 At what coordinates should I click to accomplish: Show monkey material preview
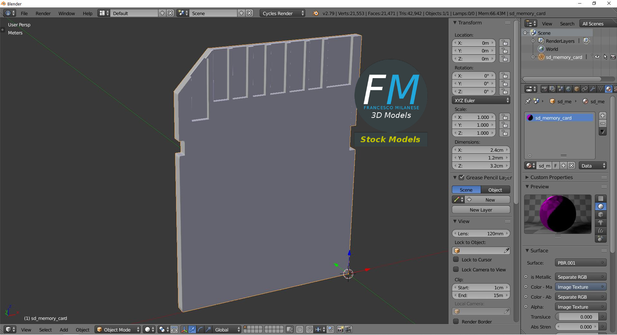point(601,222)
